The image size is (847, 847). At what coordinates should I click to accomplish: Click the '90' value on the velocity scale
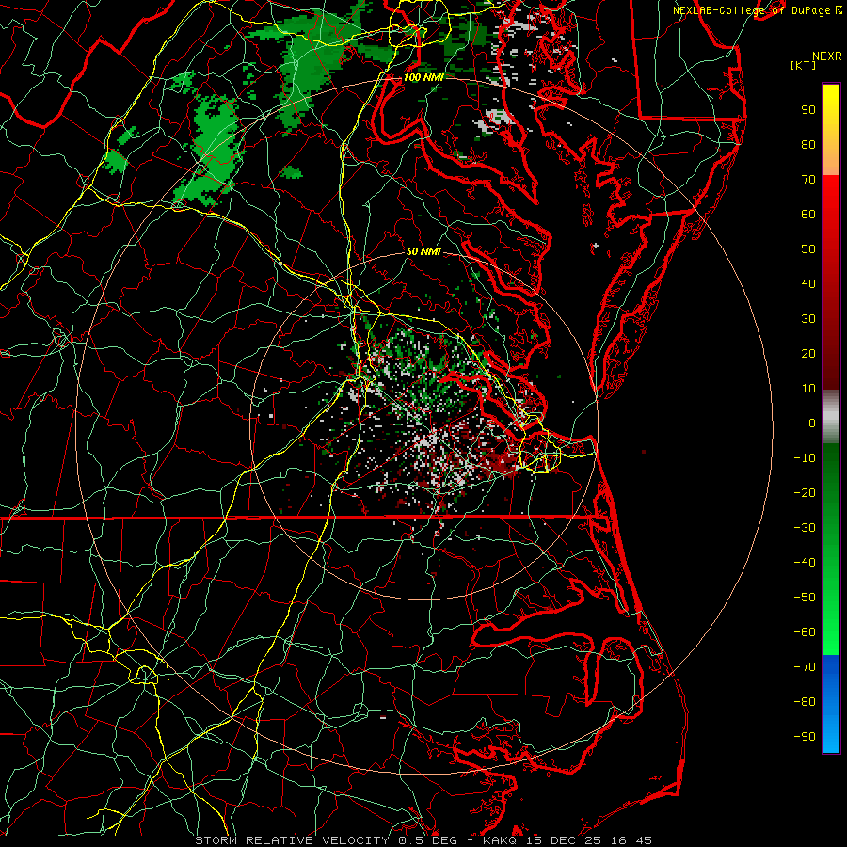tap(808, 110)
